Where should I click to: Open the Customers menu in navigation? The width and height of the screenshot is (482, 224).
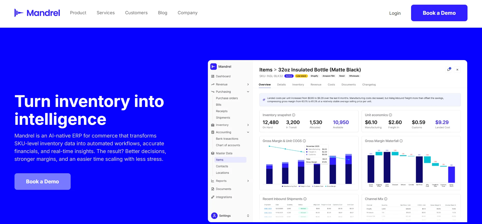tap(136, 13)
